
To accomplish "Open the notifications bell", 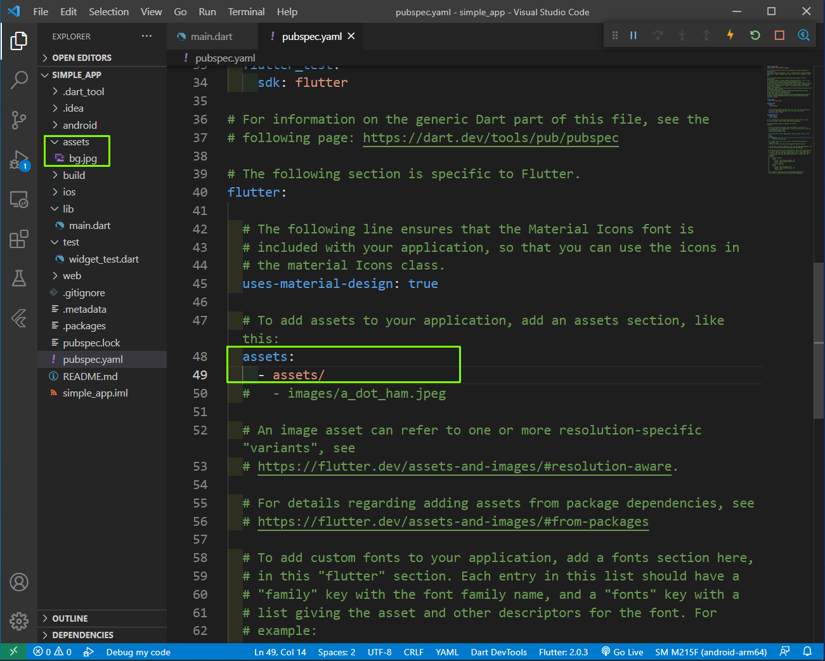I will [807, 651].
